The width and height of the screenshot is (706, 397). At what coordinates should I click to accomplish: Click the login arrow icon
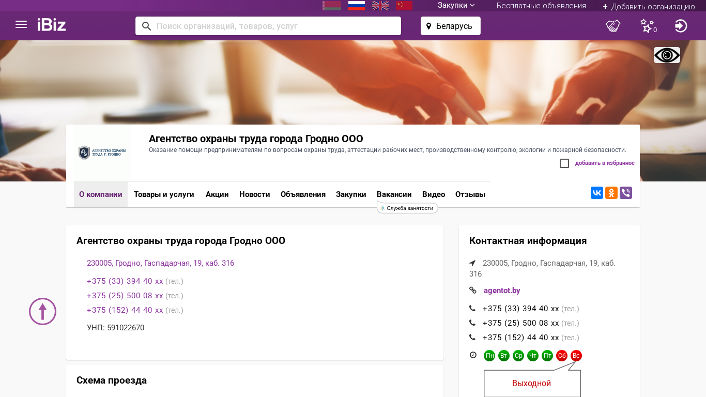(x=681, y=26)
